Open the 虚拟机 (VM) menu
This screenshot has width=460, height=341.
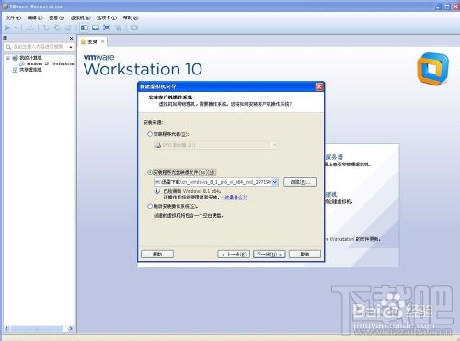click(x=81, y=17)
